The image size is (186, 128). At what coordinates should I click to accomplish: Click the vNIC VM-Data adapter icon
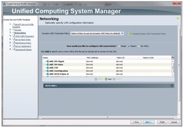[47, 65]
